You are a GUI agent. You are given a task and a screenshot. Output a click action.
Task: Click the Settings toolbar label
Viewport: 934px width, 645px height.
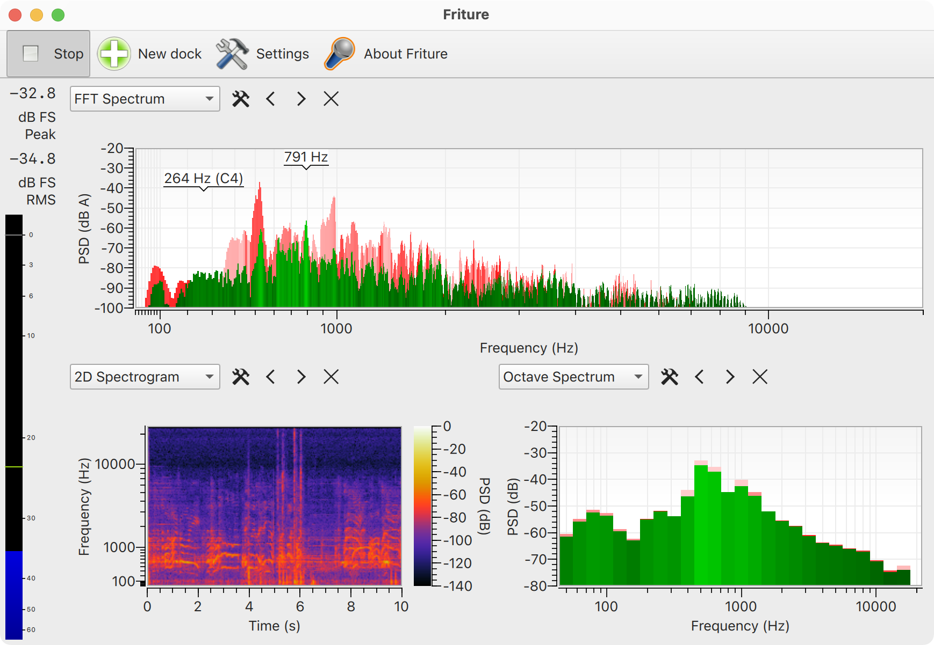tap(283, 54)
